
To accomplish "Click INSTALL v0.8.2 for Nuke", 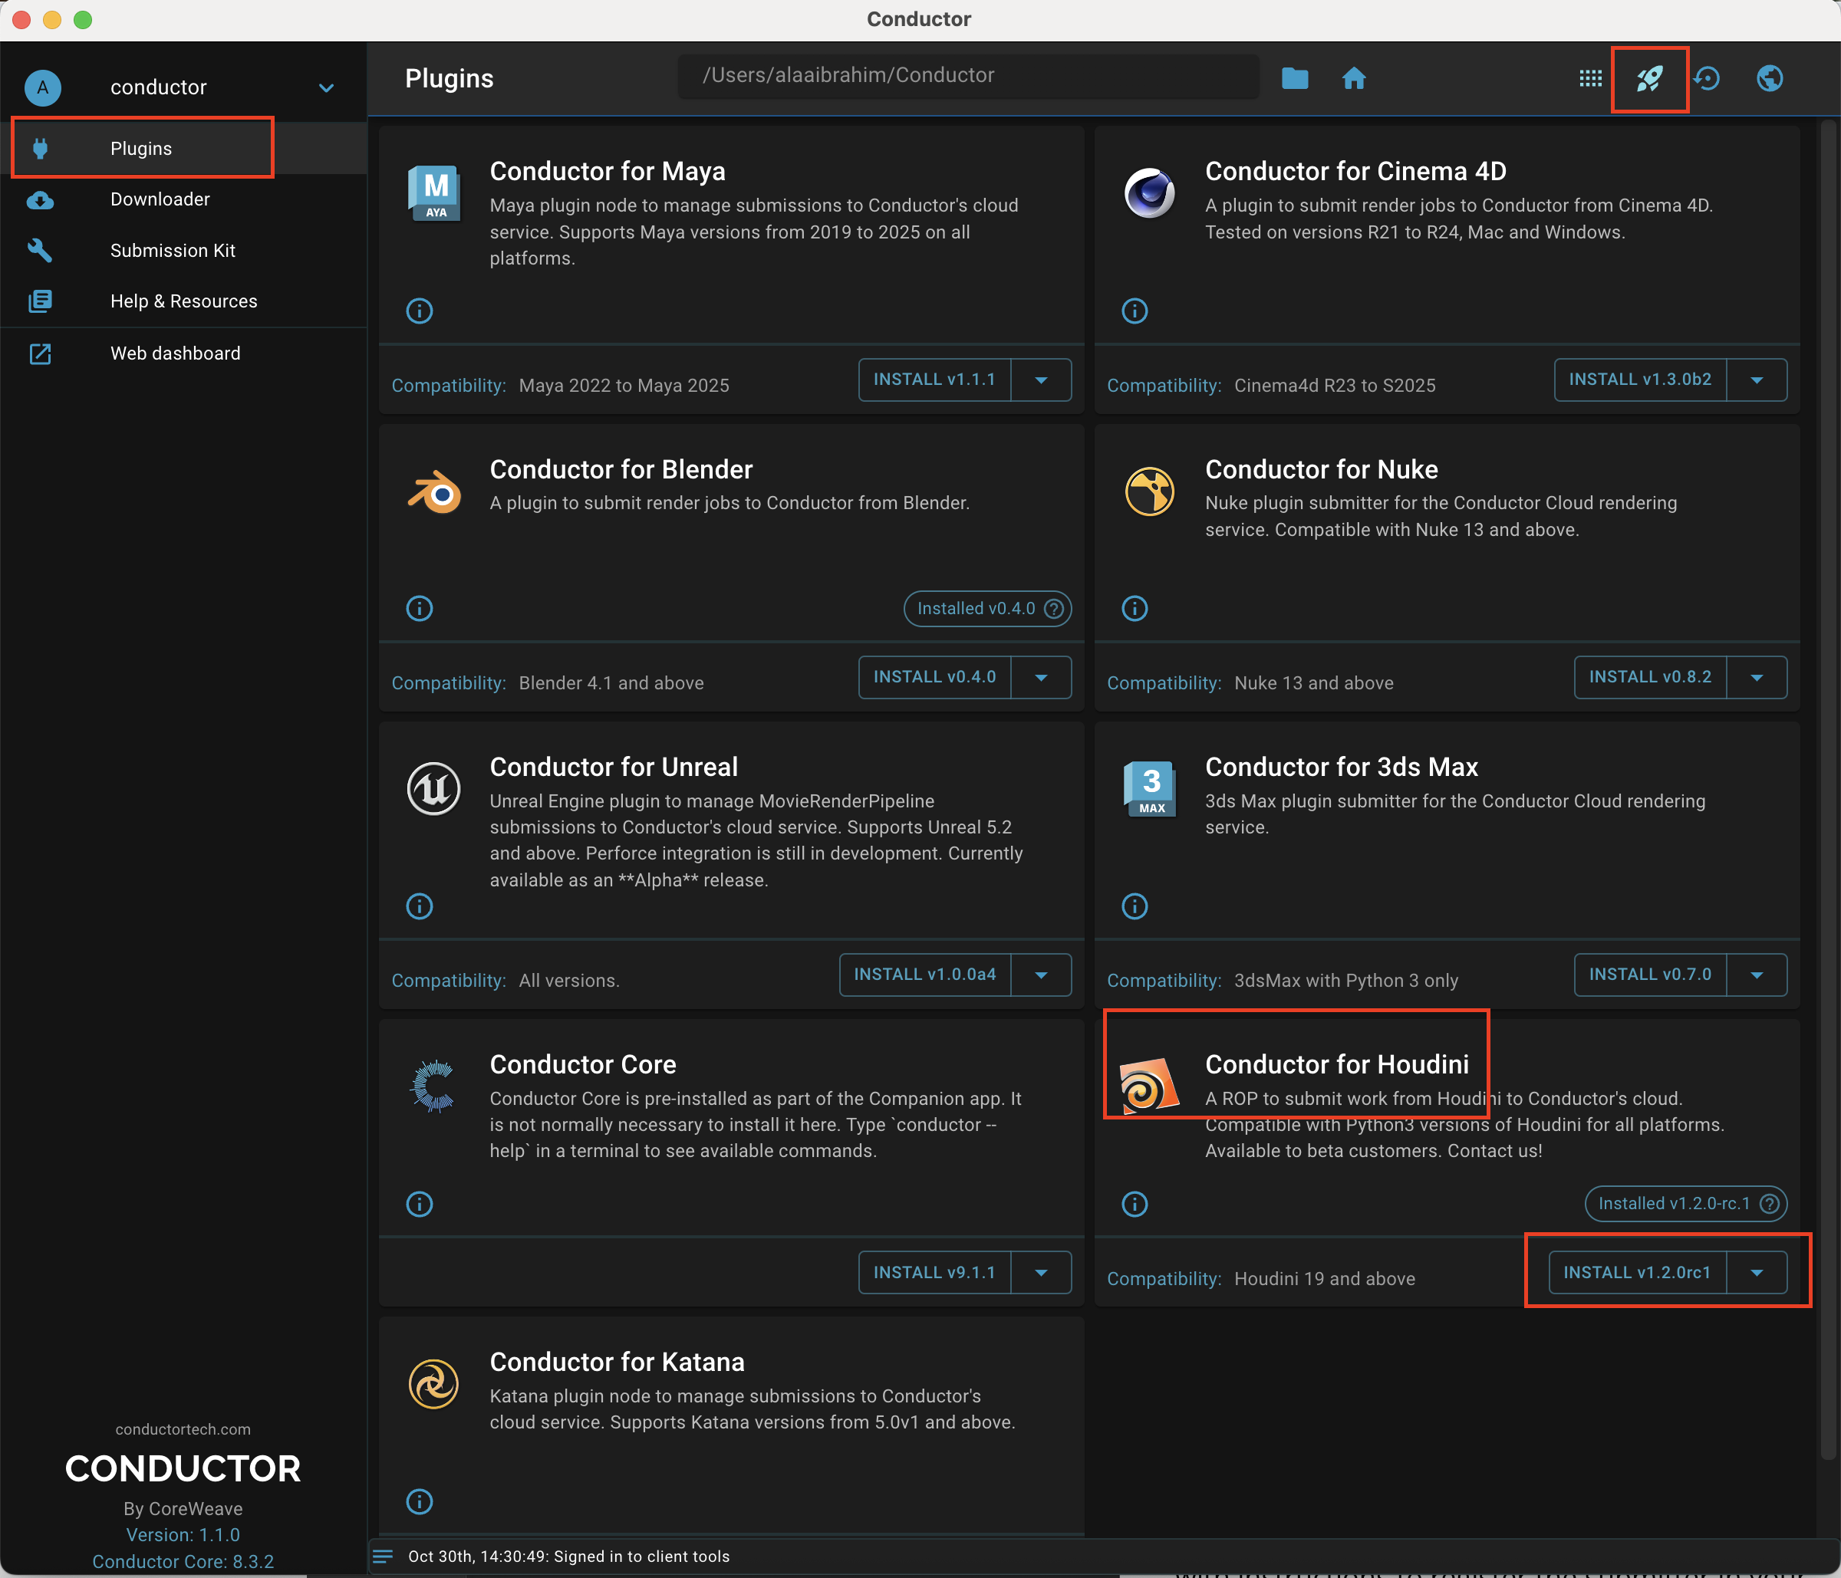I will [1649, 678].
